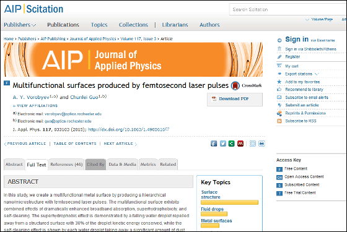Click the Twitter share icon
The width and height of the screenshot is (347, 232).
tap(222, 144)
